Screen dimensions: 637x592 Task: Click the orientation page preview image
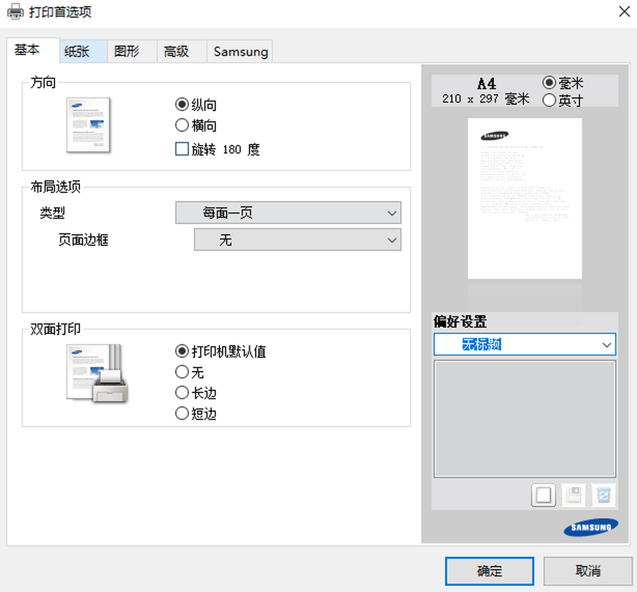tap(88, 125)
